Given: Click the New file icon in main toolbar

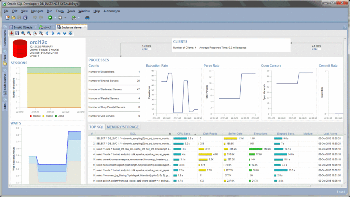Looking at the screenshot, I should click(x=7, y=17).
